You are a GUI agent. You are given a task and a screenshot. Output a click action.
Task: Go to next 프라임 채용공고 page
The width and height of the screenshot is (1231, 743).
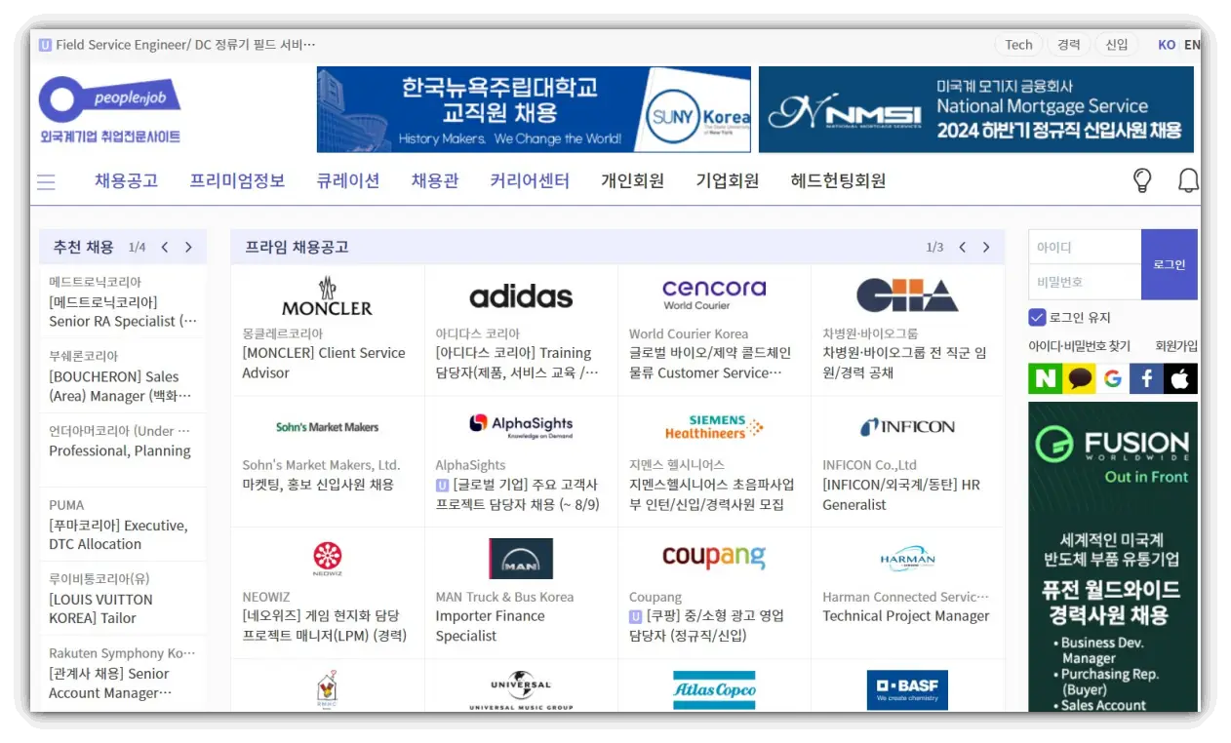coord(986,248)
